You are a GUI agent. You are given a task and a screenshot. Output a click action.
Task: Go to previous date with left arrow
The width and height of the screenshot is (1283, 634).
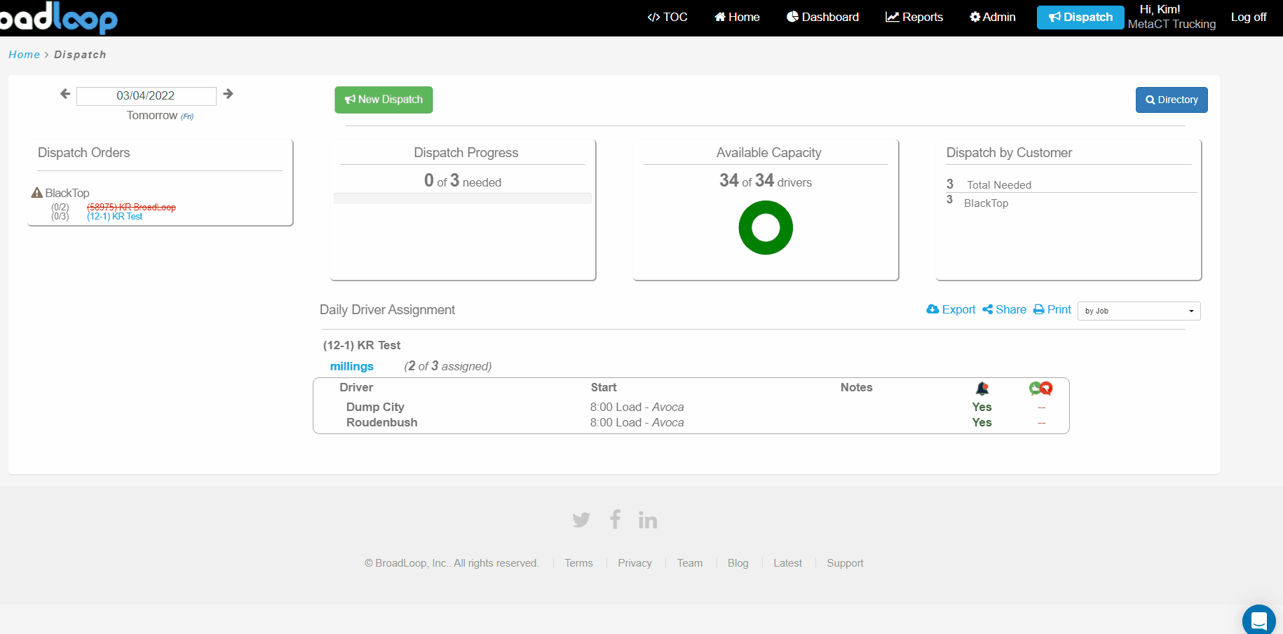click(x=65, y=94)
